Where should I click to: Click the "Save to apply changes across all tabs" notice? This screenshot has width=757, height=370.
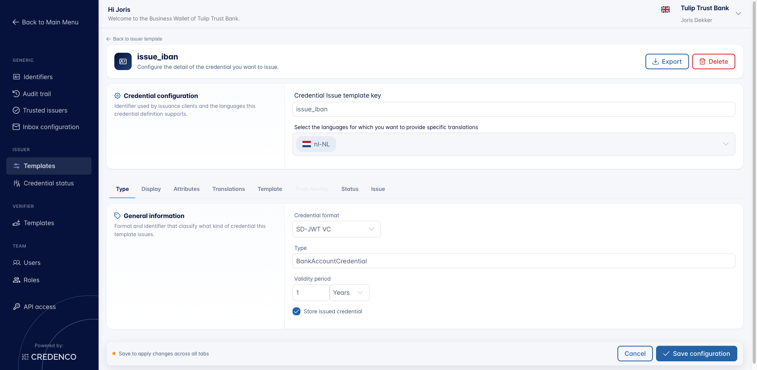(164, 354)
